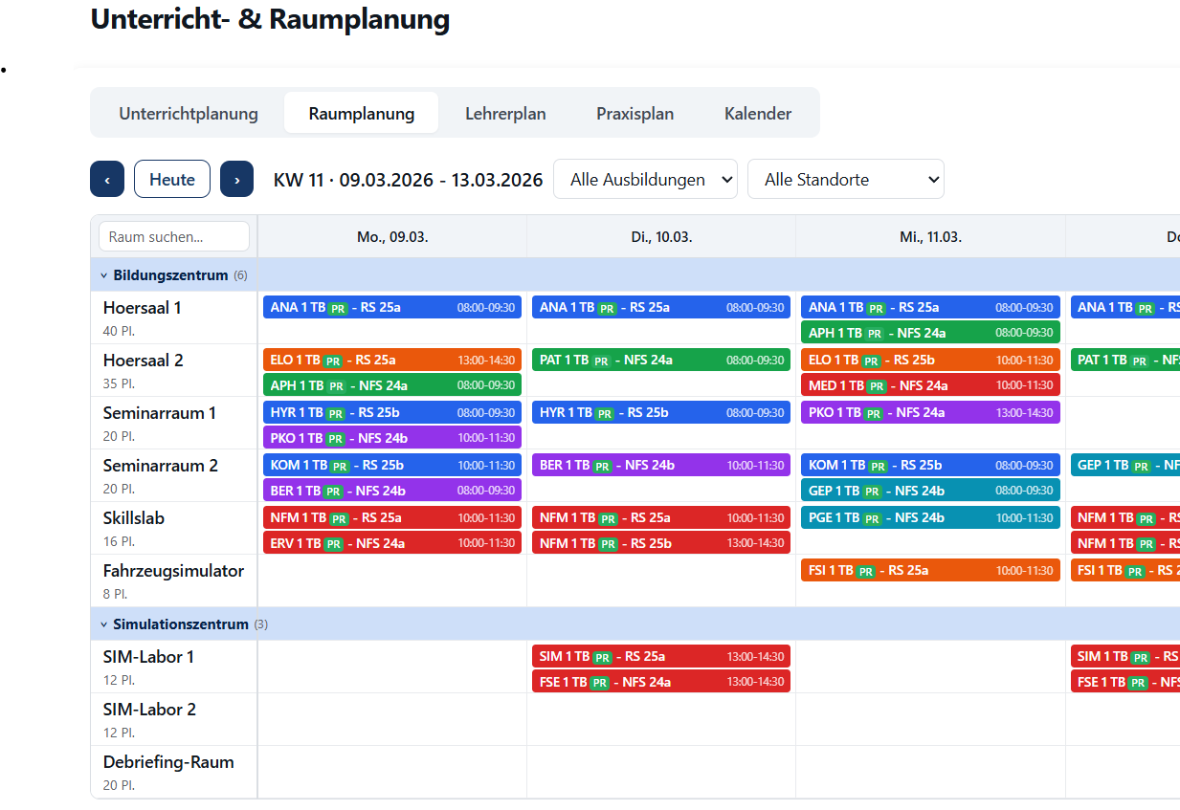Click PR badge on FSI Wednesday entry
The height and width of the screenshot is (810, 1180).
[865, 571]
